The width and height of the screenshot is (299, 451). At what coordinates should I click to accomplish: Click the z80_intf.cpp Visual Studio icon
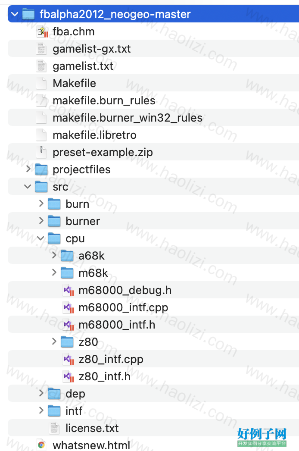point(69,360)
